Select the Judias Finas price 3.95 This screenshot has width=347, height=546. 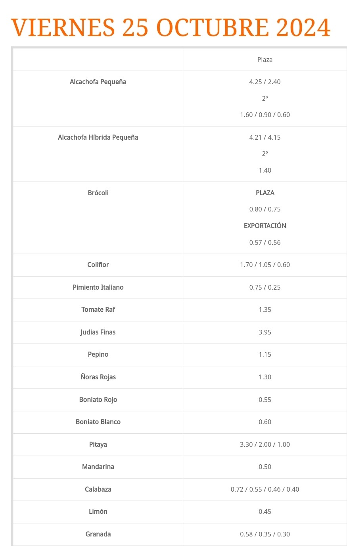(265, 332)
